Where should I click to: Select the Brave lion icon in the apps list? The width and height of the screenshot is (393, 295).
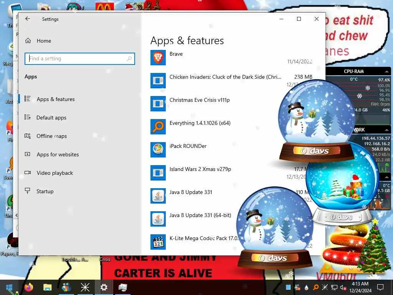click(158, 58)
